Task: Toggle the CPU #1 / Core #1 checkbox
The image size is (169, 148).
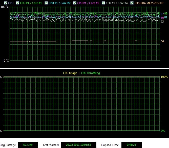Action: 17,3
